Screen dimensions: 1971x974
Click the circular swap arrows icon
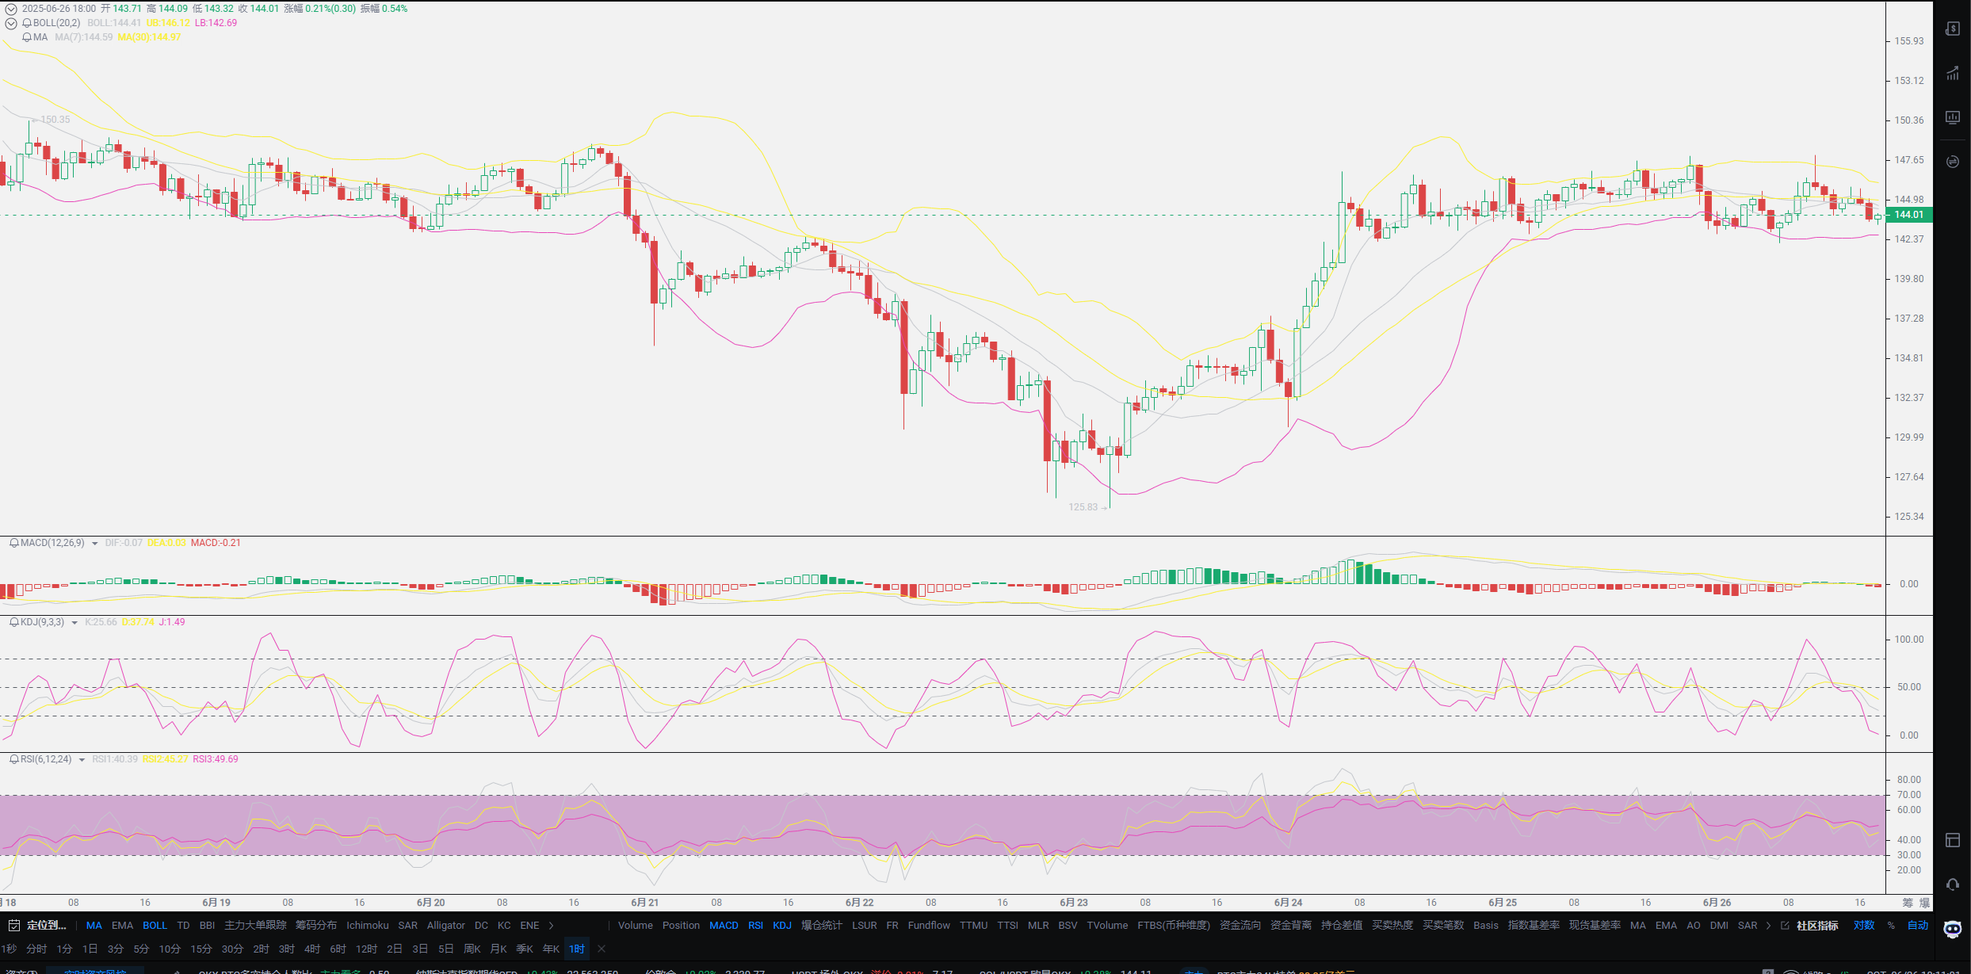[x=1953, y=162]
